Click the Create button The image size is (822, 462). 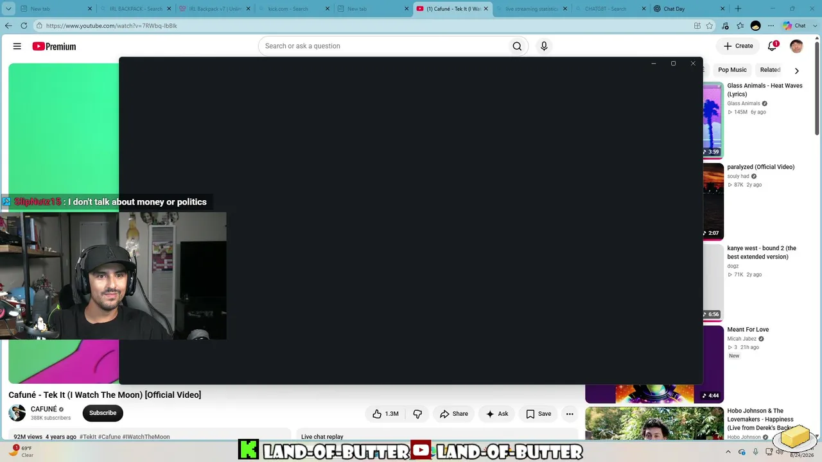tap(738, 46)
